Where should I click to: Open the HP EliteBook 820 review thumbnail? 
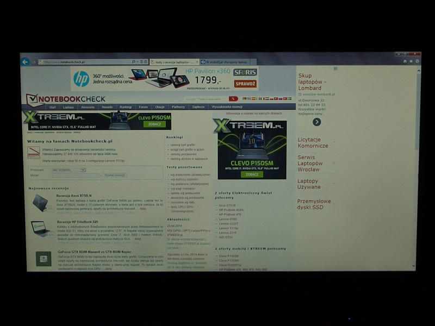click(x=41, y=228)
